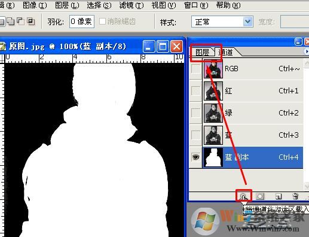Open the 帮助(H) menu
Screen dimensions: 309x237
coord(228,5)
